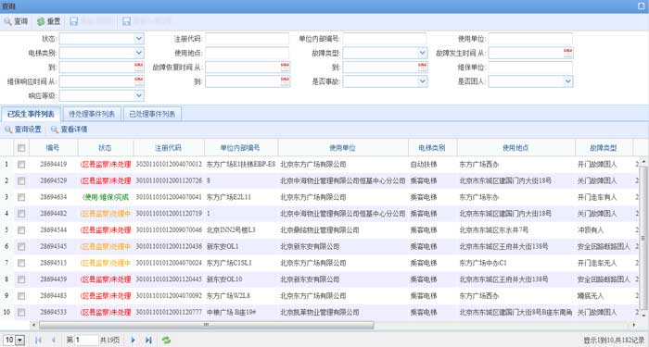Collapse the 查询 panel with top-right icon

(x=642, y=6)
